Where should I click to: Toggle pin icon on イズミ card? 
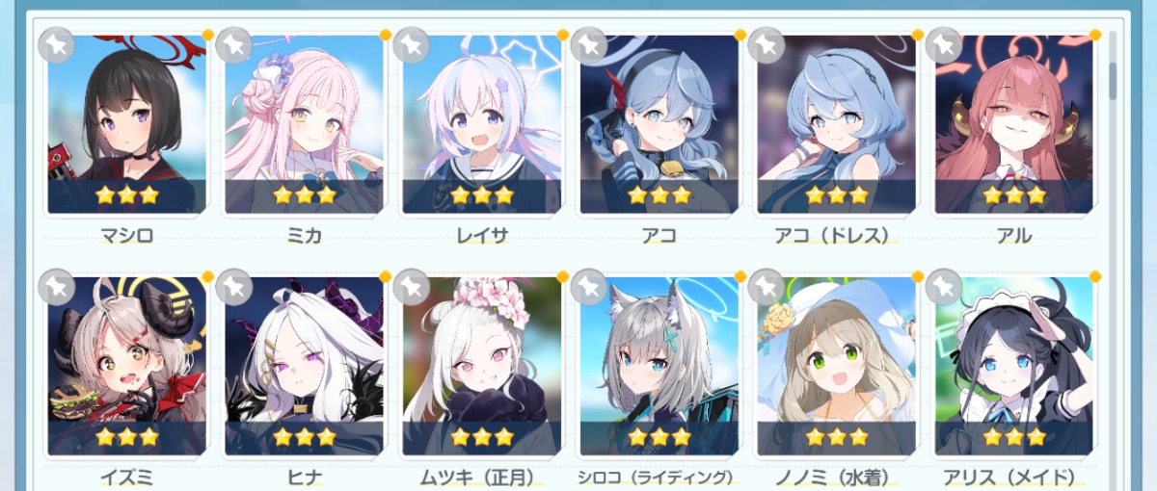point(56,287)
